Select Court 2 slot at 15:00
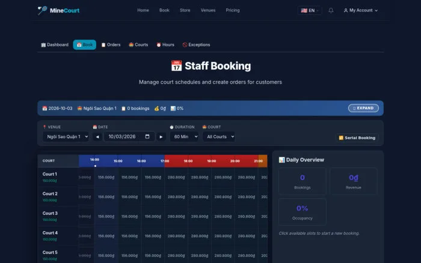 pos(129,197)
